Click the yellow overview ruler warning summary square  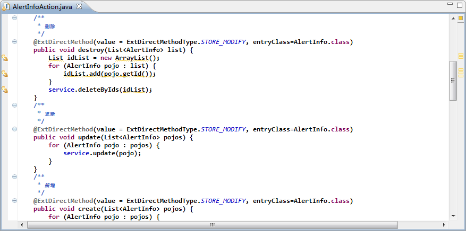(461, 19)
